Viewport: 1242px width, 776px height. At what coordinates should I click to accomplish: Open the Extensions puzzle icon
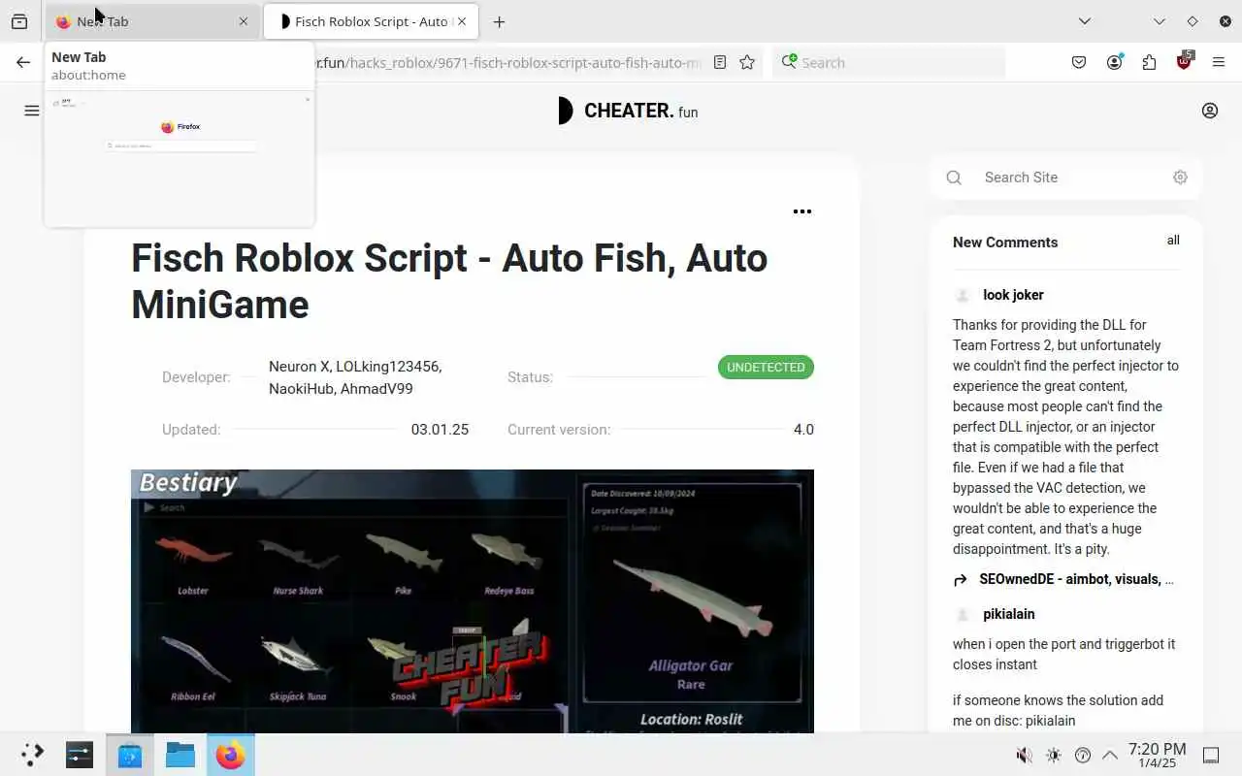click(x=1149, y=62)
